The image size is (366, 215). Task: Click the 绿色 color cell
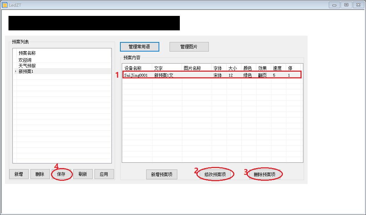248,75
